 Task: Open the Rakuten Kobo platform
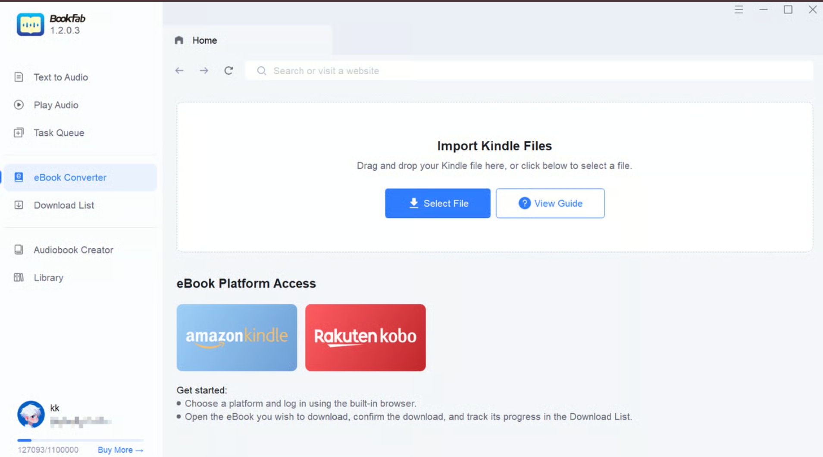(x=365, y=338)
